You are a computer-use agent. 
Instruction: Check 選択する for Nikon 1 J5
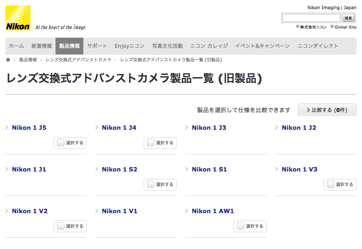(61, 143)
